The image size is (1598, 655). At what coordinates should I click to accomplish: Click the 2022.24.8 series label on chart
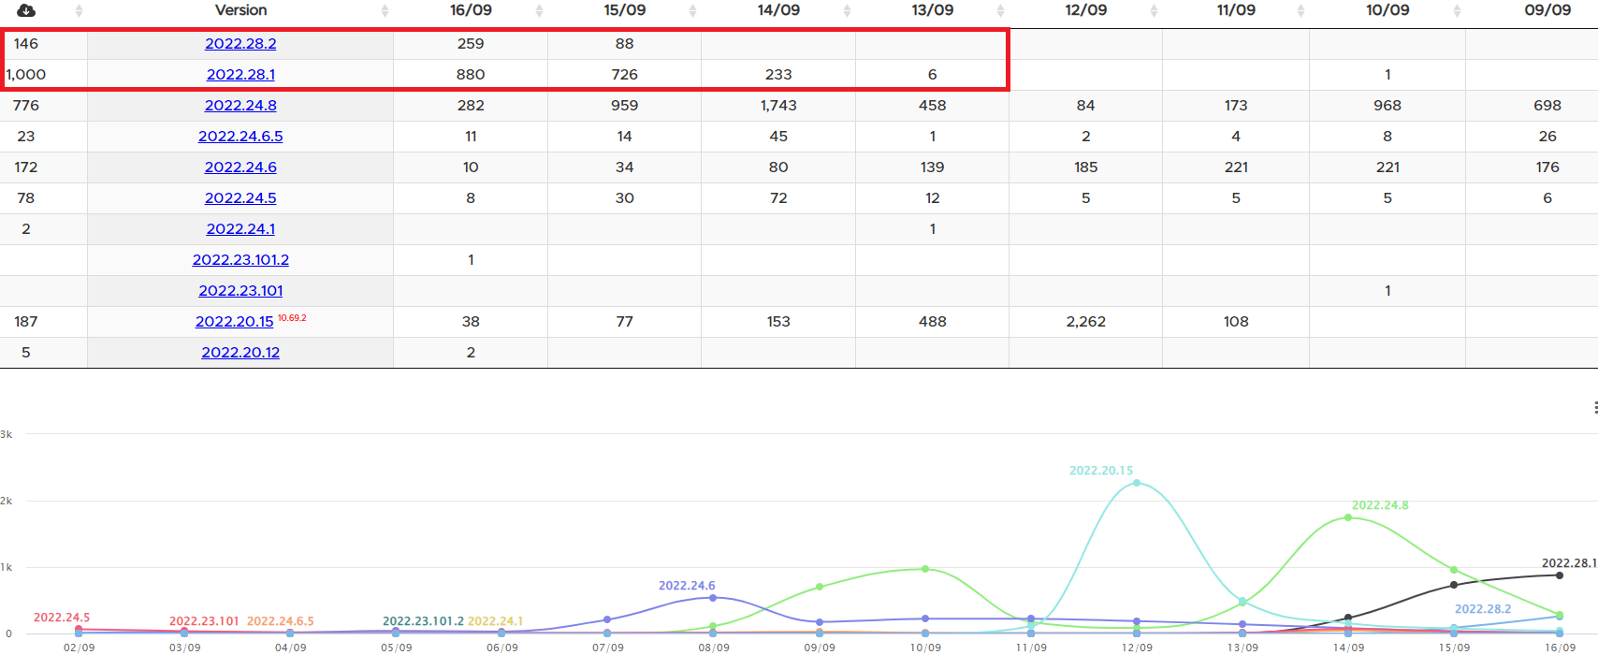pyautogui.click(x=1380, y=505)
